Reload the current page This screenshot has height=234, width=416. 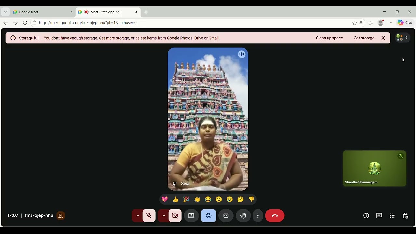click(x=25, y=23)
